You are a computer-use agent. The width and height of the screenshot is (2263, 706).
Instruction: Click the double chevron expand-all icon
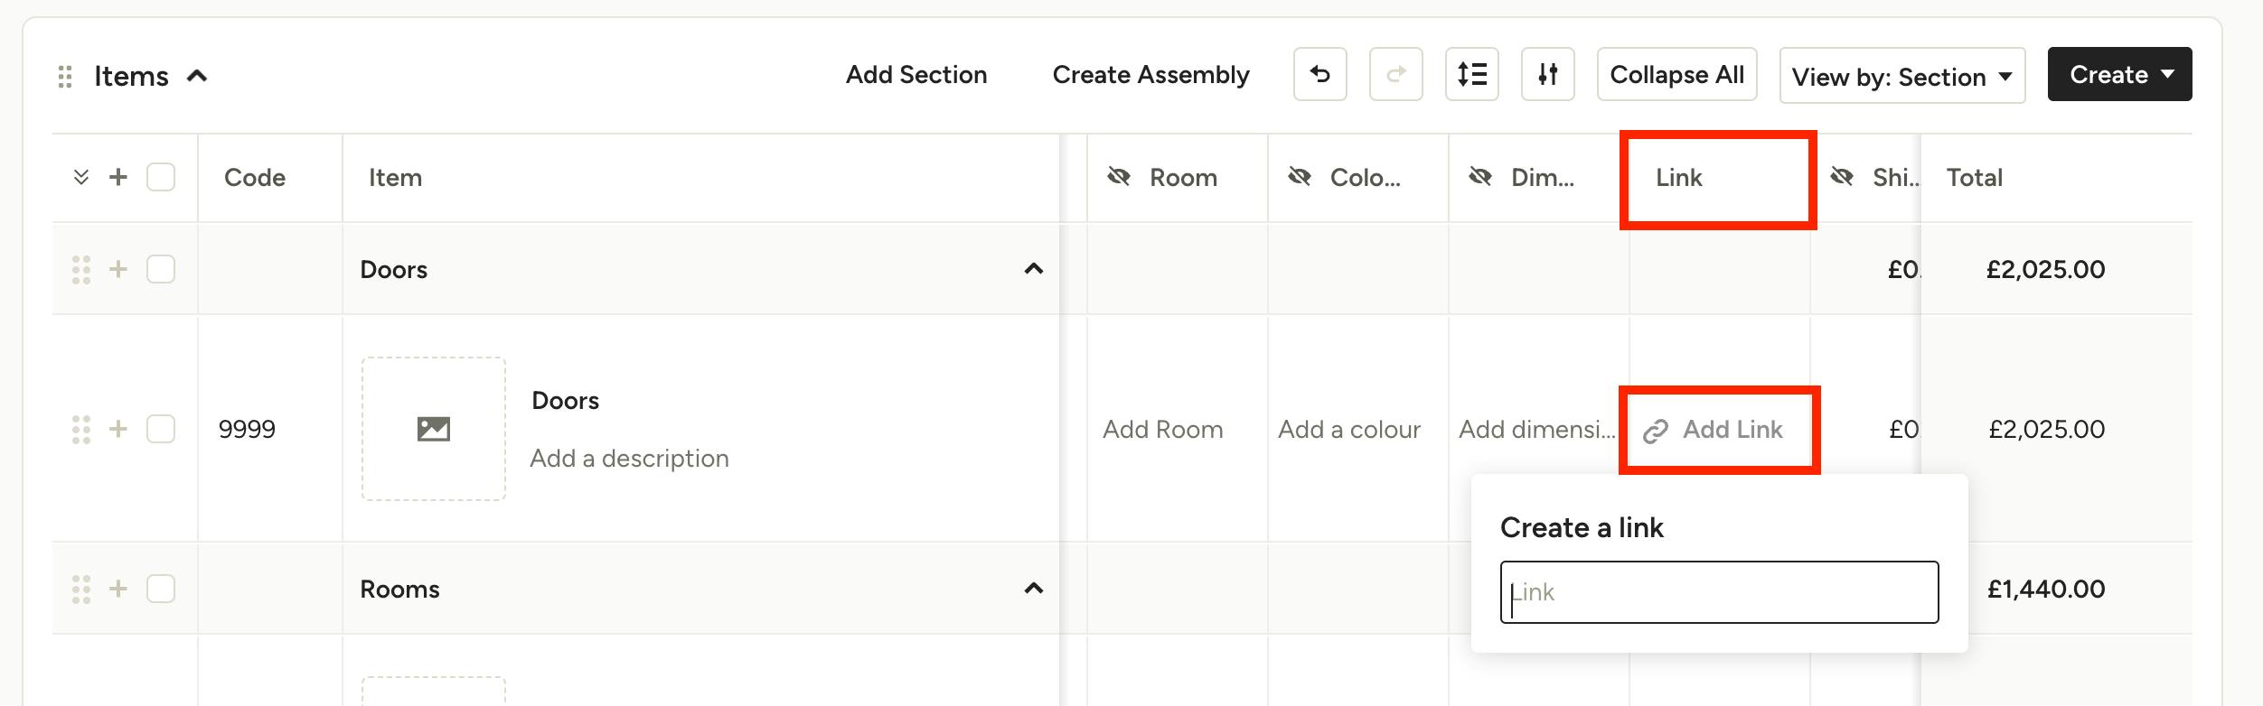pyautogui.click(x=81, y=177)
